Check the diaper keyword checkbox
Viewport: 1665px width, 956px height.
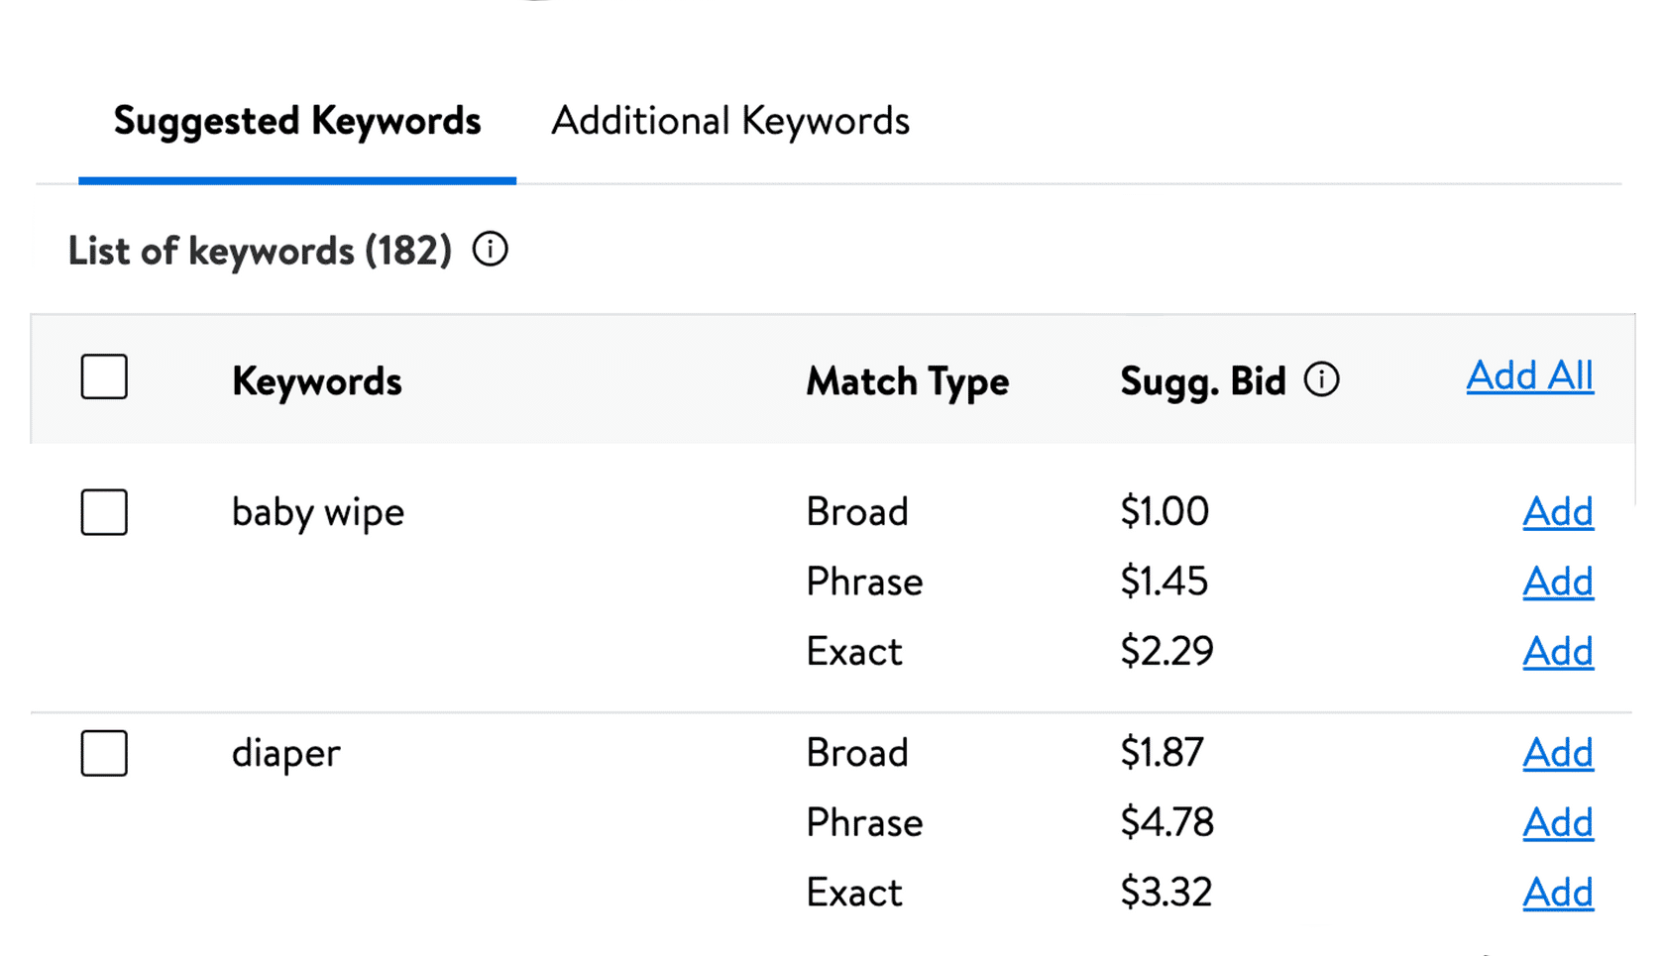tap(104, 753)
